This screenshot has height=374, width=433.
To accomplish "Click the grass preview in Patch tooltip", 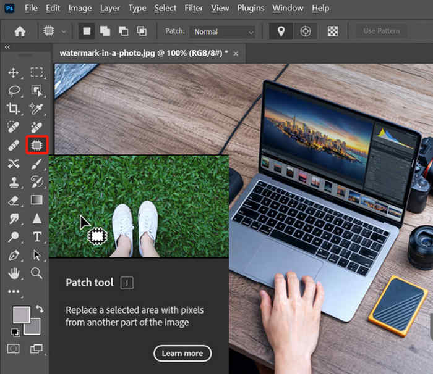I will (x=139, y=206).
